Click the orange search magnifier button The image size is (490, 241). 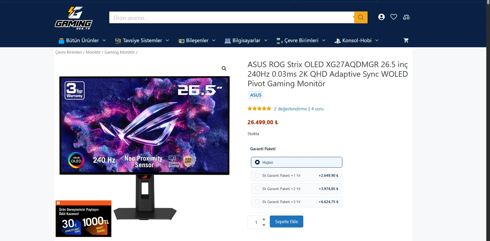[x=361, y=17]
